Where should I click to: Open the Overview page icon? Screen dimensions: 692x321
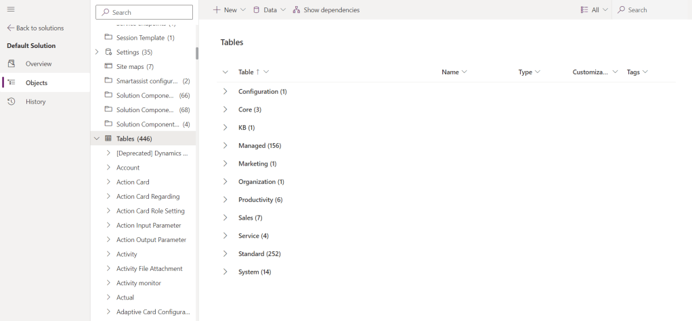pos(12,64)
